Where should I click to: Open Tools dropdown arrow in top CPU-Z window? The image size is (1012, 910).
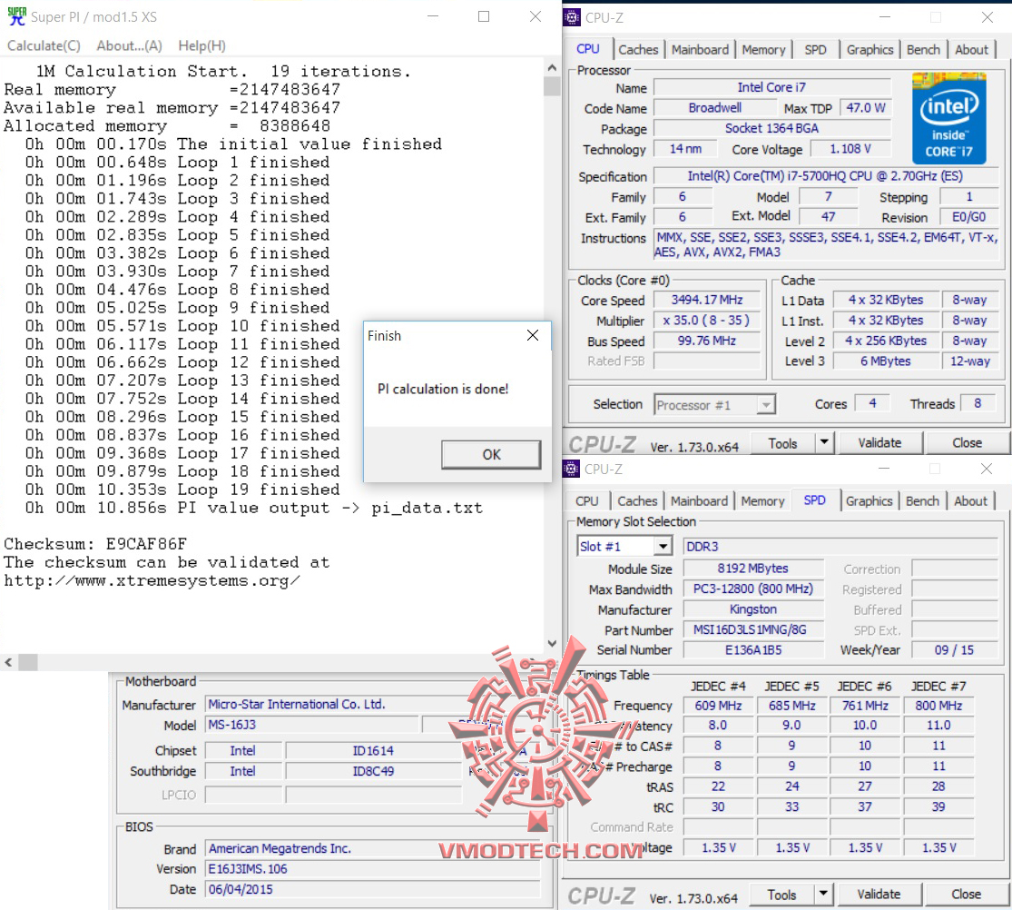[x=824, y=444]
